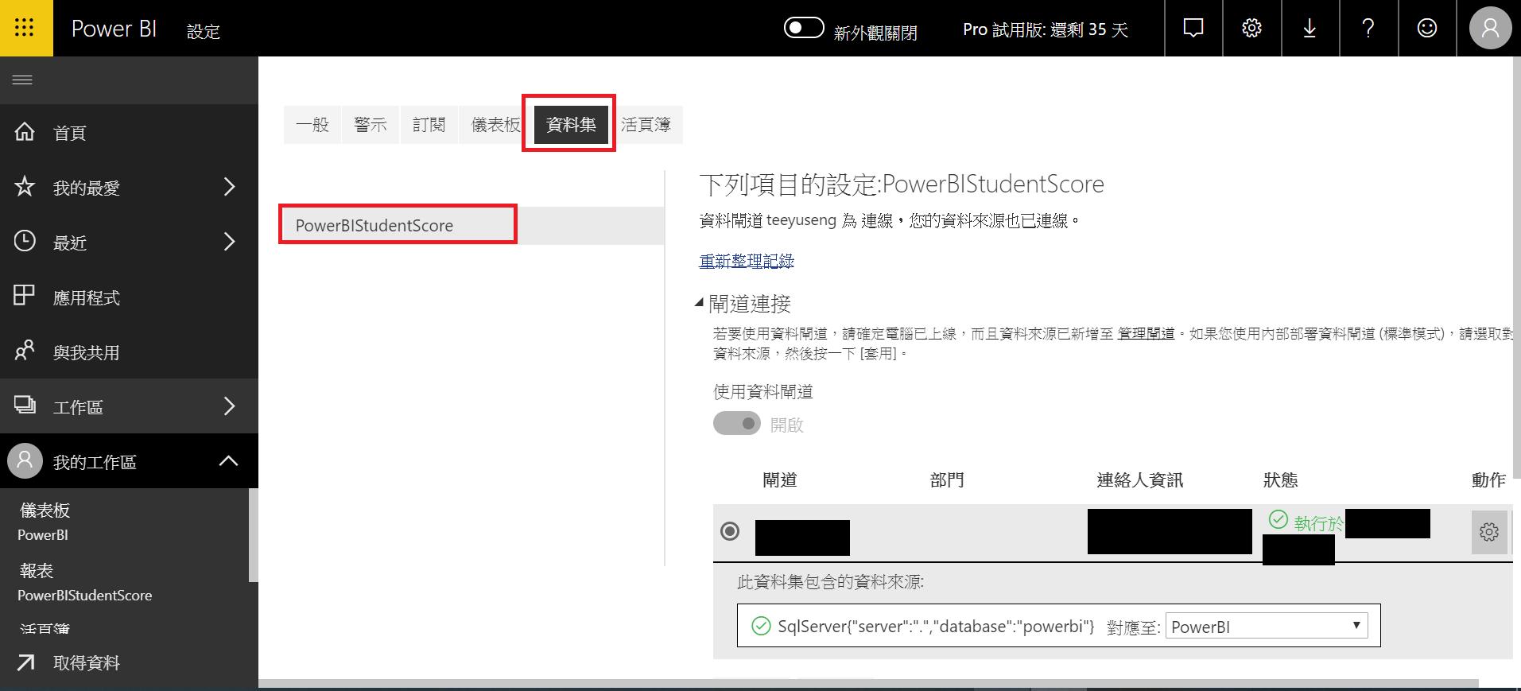Collapse the 我的工作區 chevron

(x=229, y=460)
